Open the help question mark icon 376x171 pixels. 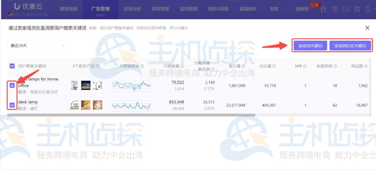coord(335,9)
